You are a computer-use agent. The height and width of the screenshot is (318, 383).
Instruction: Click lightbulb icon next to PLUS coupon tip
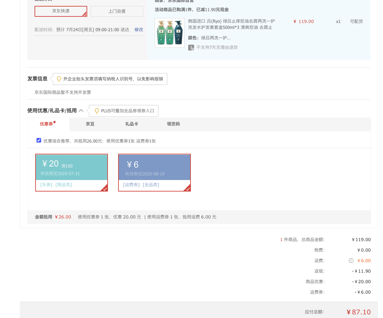[97, 111]
